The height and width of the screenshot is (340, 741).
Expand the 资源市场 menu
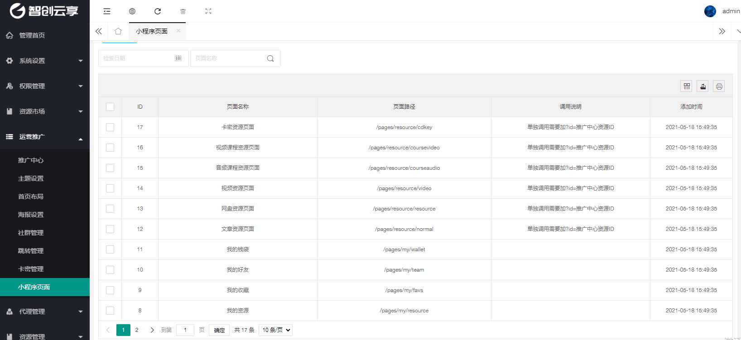point(45,111)
